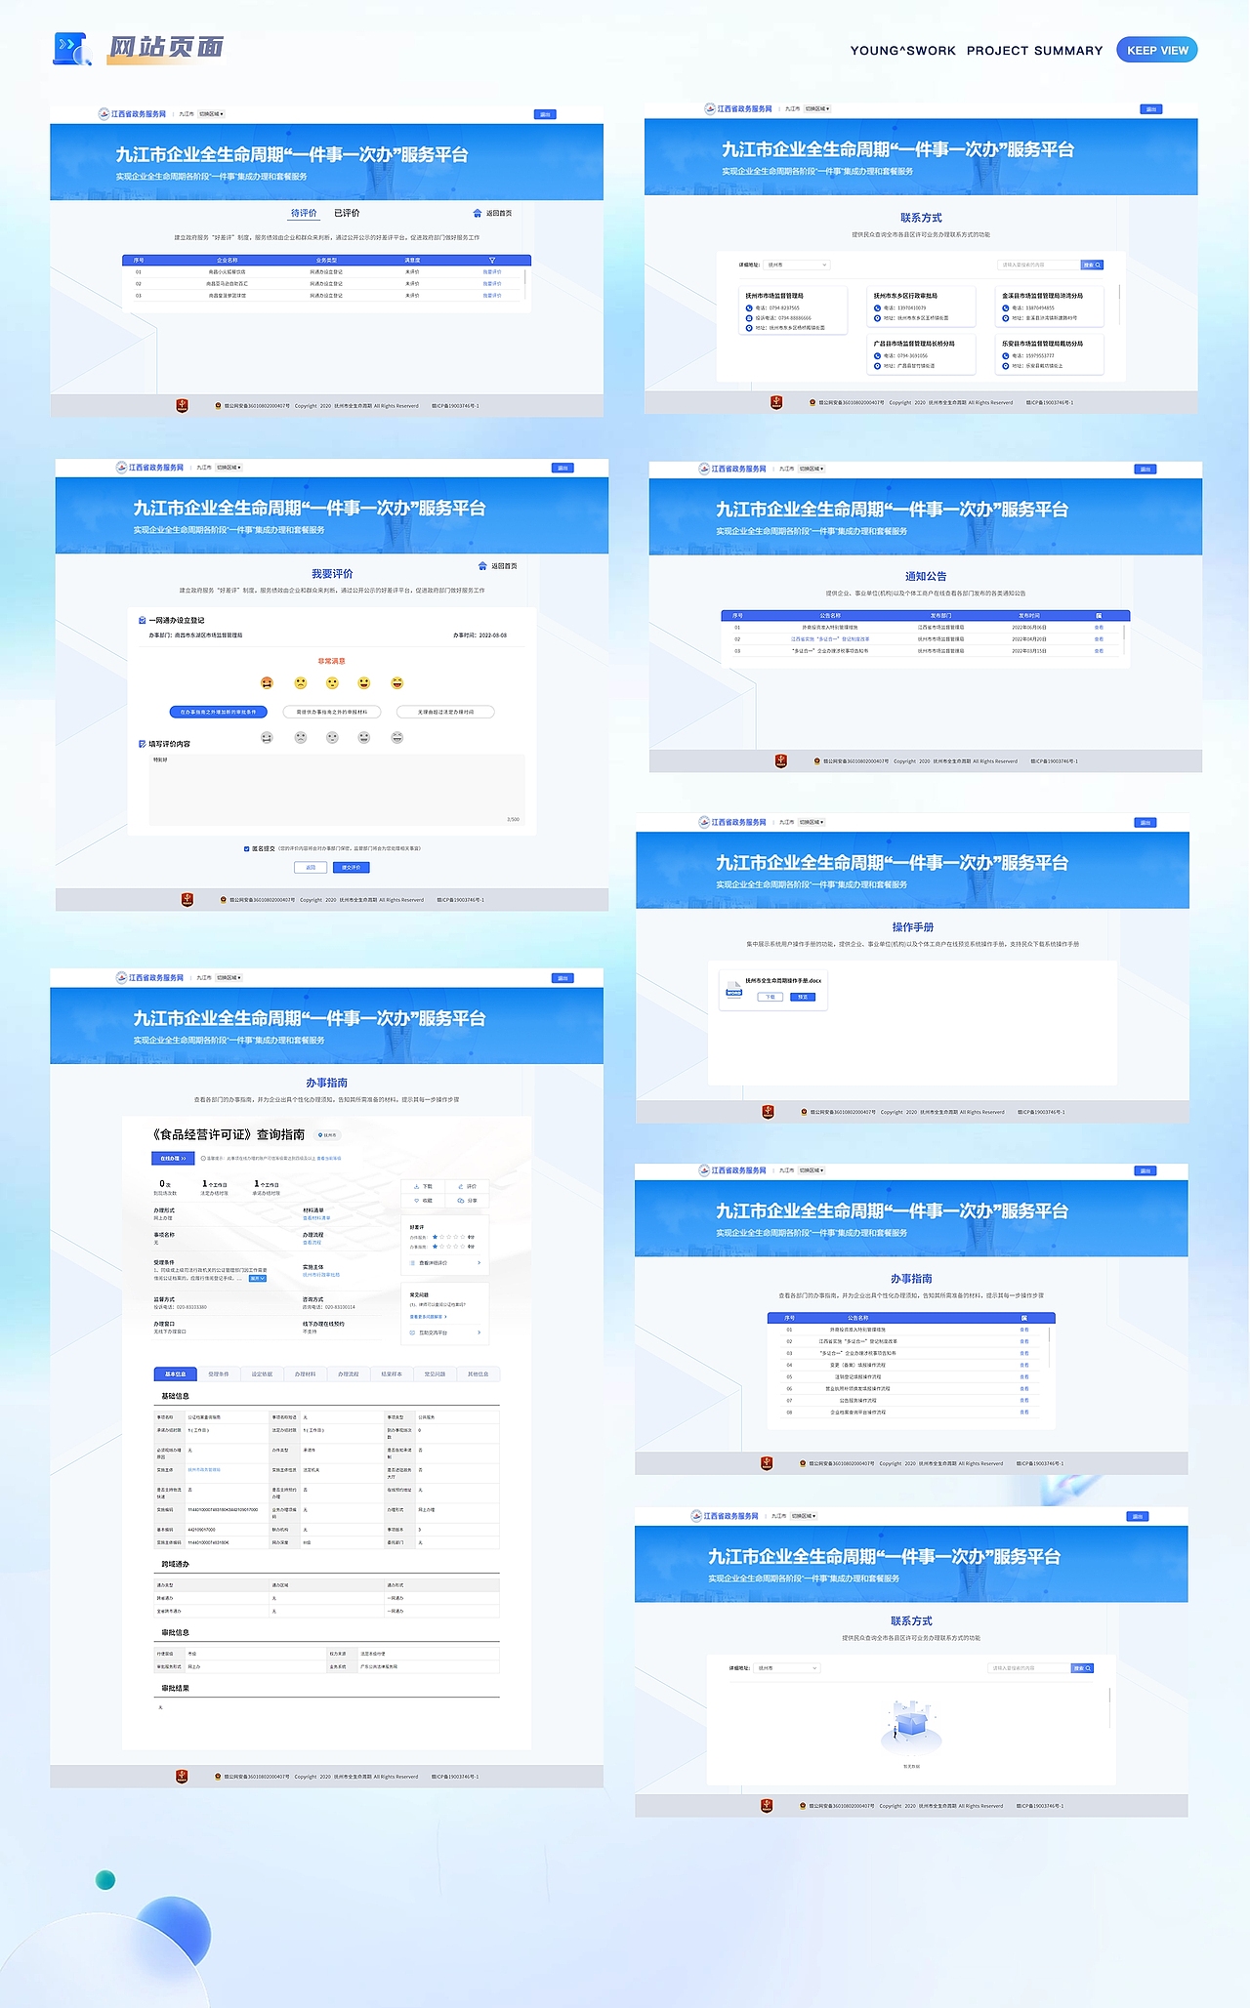The width and height of the screenshot is (1250, 2008).
Task: Click 在线办理 button in food permit guide
Action: (173, 1158)
